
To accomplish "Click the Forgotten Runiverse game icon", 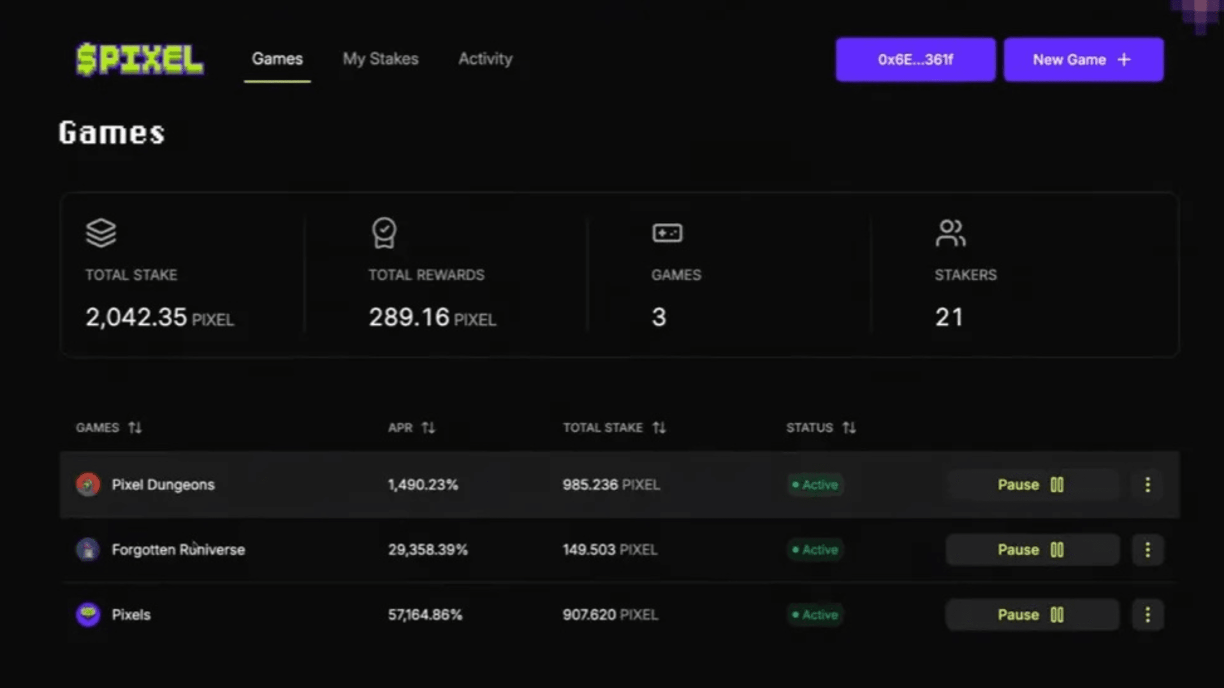I will pyautogui.click(x=88, y=550).
